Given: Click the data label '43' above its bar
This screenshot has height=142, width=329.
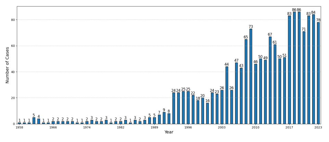Looking at the screenshot, I should (241, 66).
